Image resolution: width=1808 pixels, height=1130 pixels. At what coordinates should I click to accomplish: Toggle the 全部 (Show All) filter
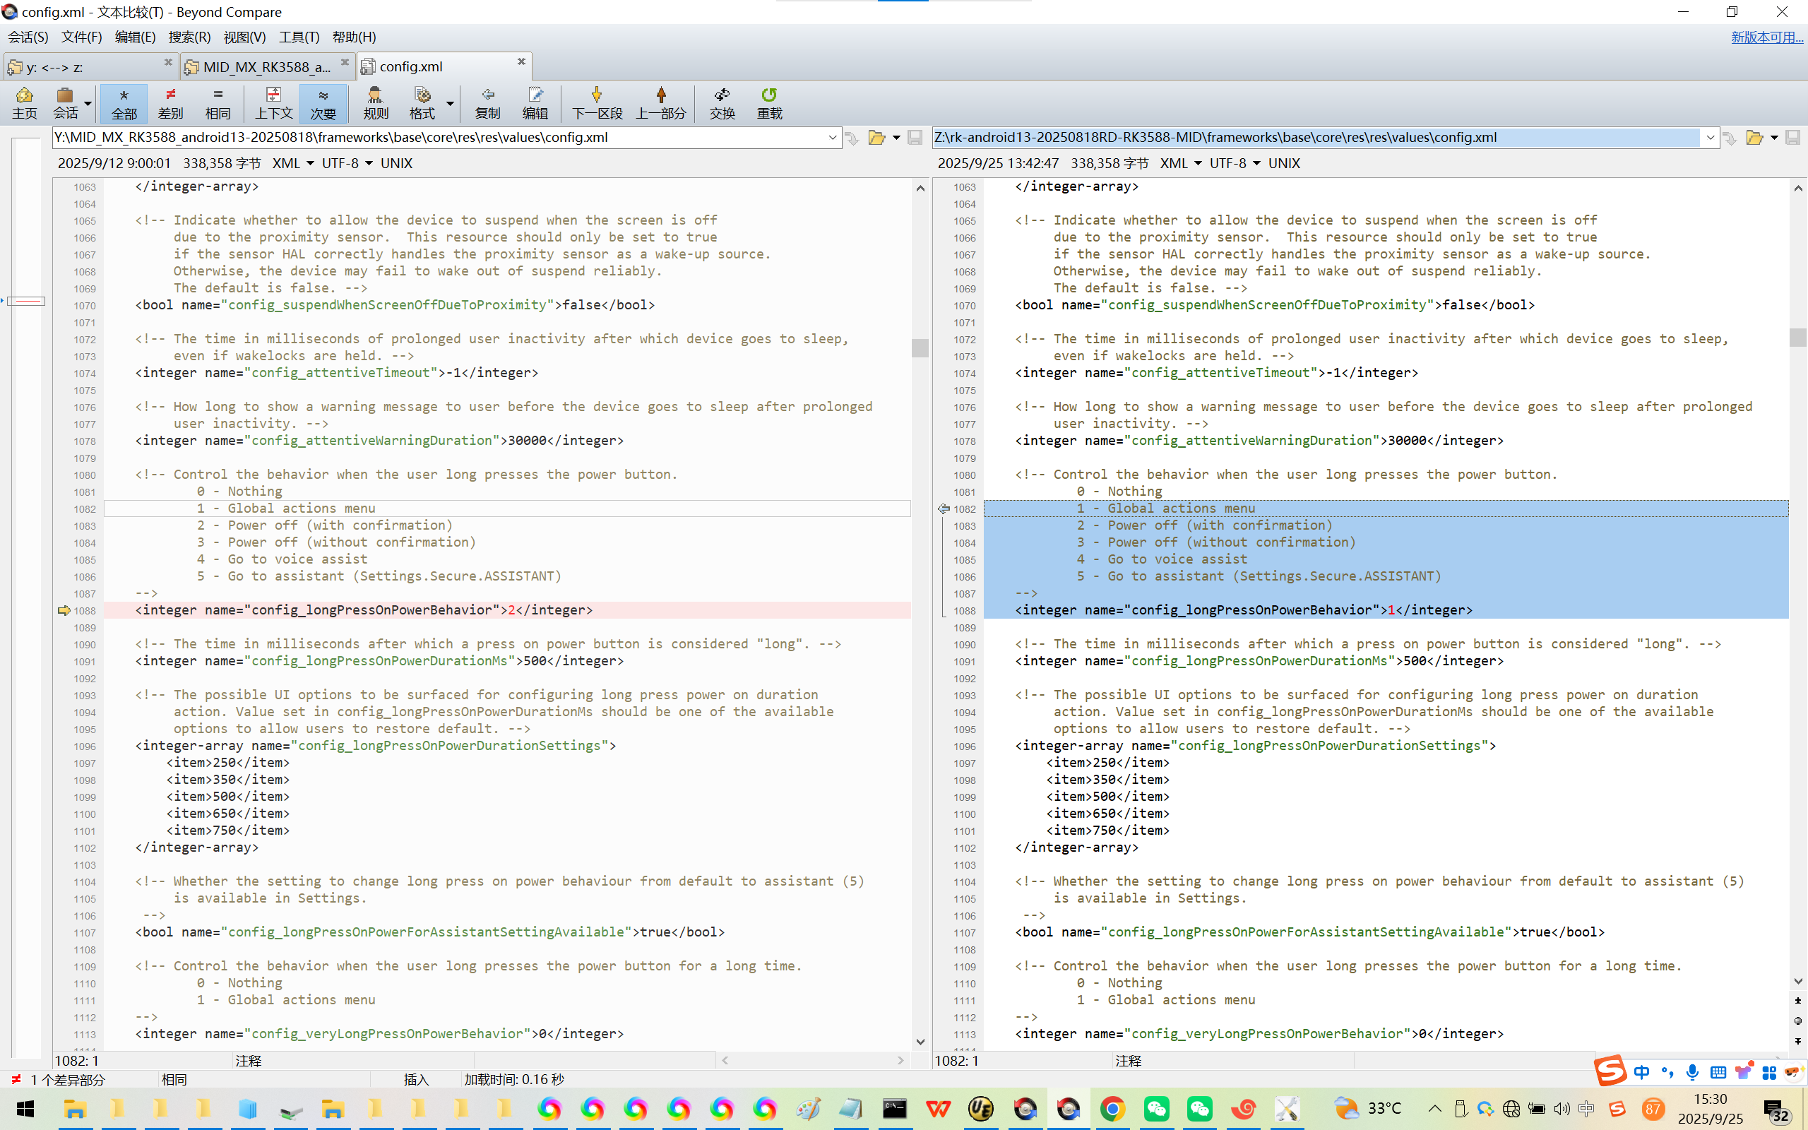coord(124,102)
